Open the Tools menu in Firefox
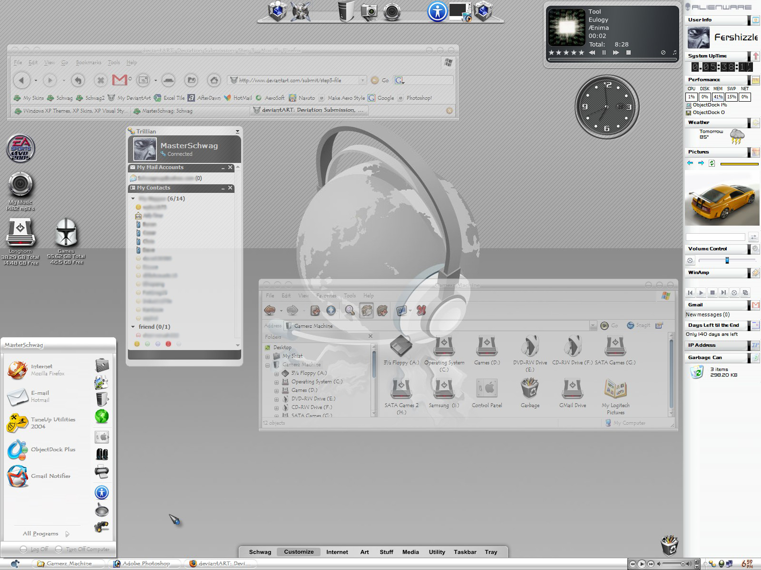 (114, 62)
